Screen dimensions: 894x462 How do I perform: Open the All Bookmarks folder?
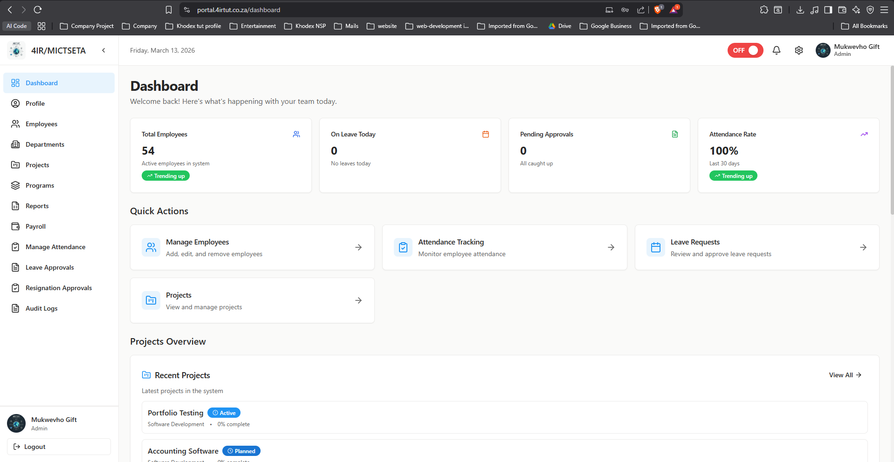click(864, 26)
